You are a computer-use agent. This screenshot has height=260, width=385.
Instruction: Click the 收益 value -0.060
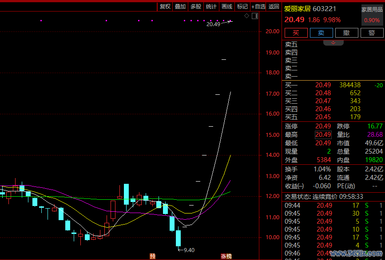tap(321, 186)
